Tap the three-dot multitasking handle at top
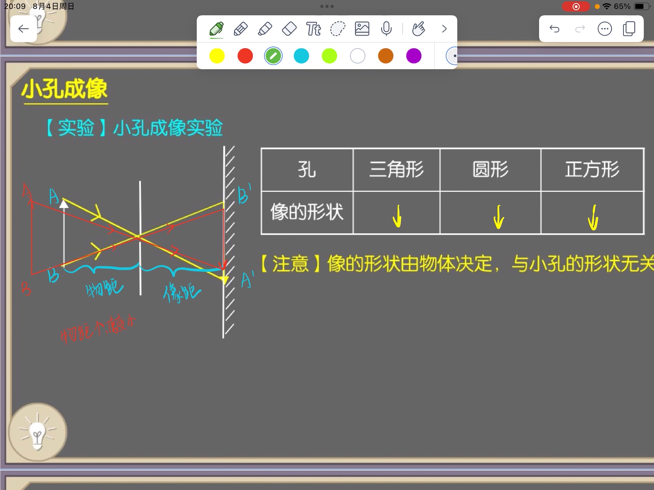Image resolution: width=654 pixels, height=490 pixels. pos(327,6)
